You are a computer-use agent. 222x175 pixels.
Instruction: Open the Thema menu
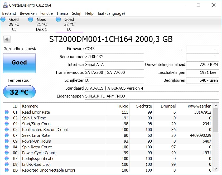(62, 13)
